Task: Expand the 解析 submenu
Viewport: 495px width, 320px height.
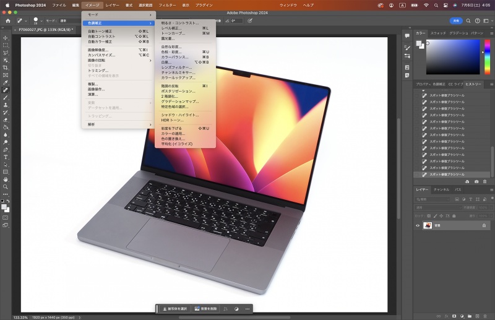Action: [118, 124]
